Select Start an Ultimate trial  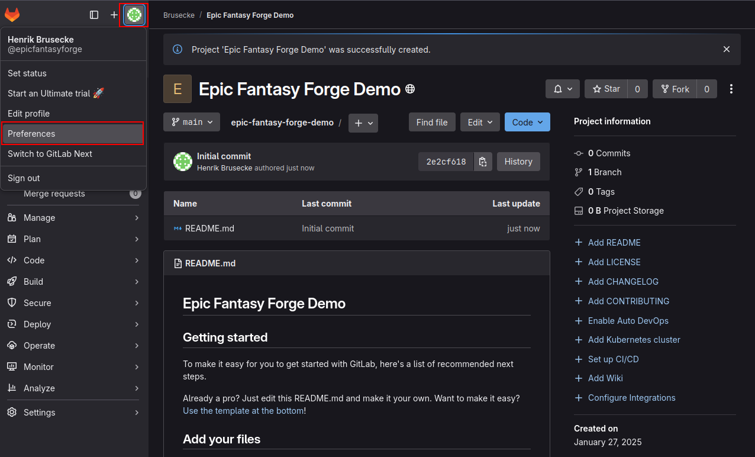point(73,94)
